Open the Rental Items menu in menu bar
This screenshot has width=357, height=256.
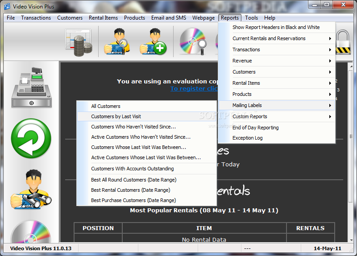pos(104,18)
